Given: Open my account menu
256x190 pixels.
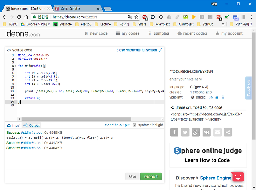Looking at the screenshot, I should point(229,33).
